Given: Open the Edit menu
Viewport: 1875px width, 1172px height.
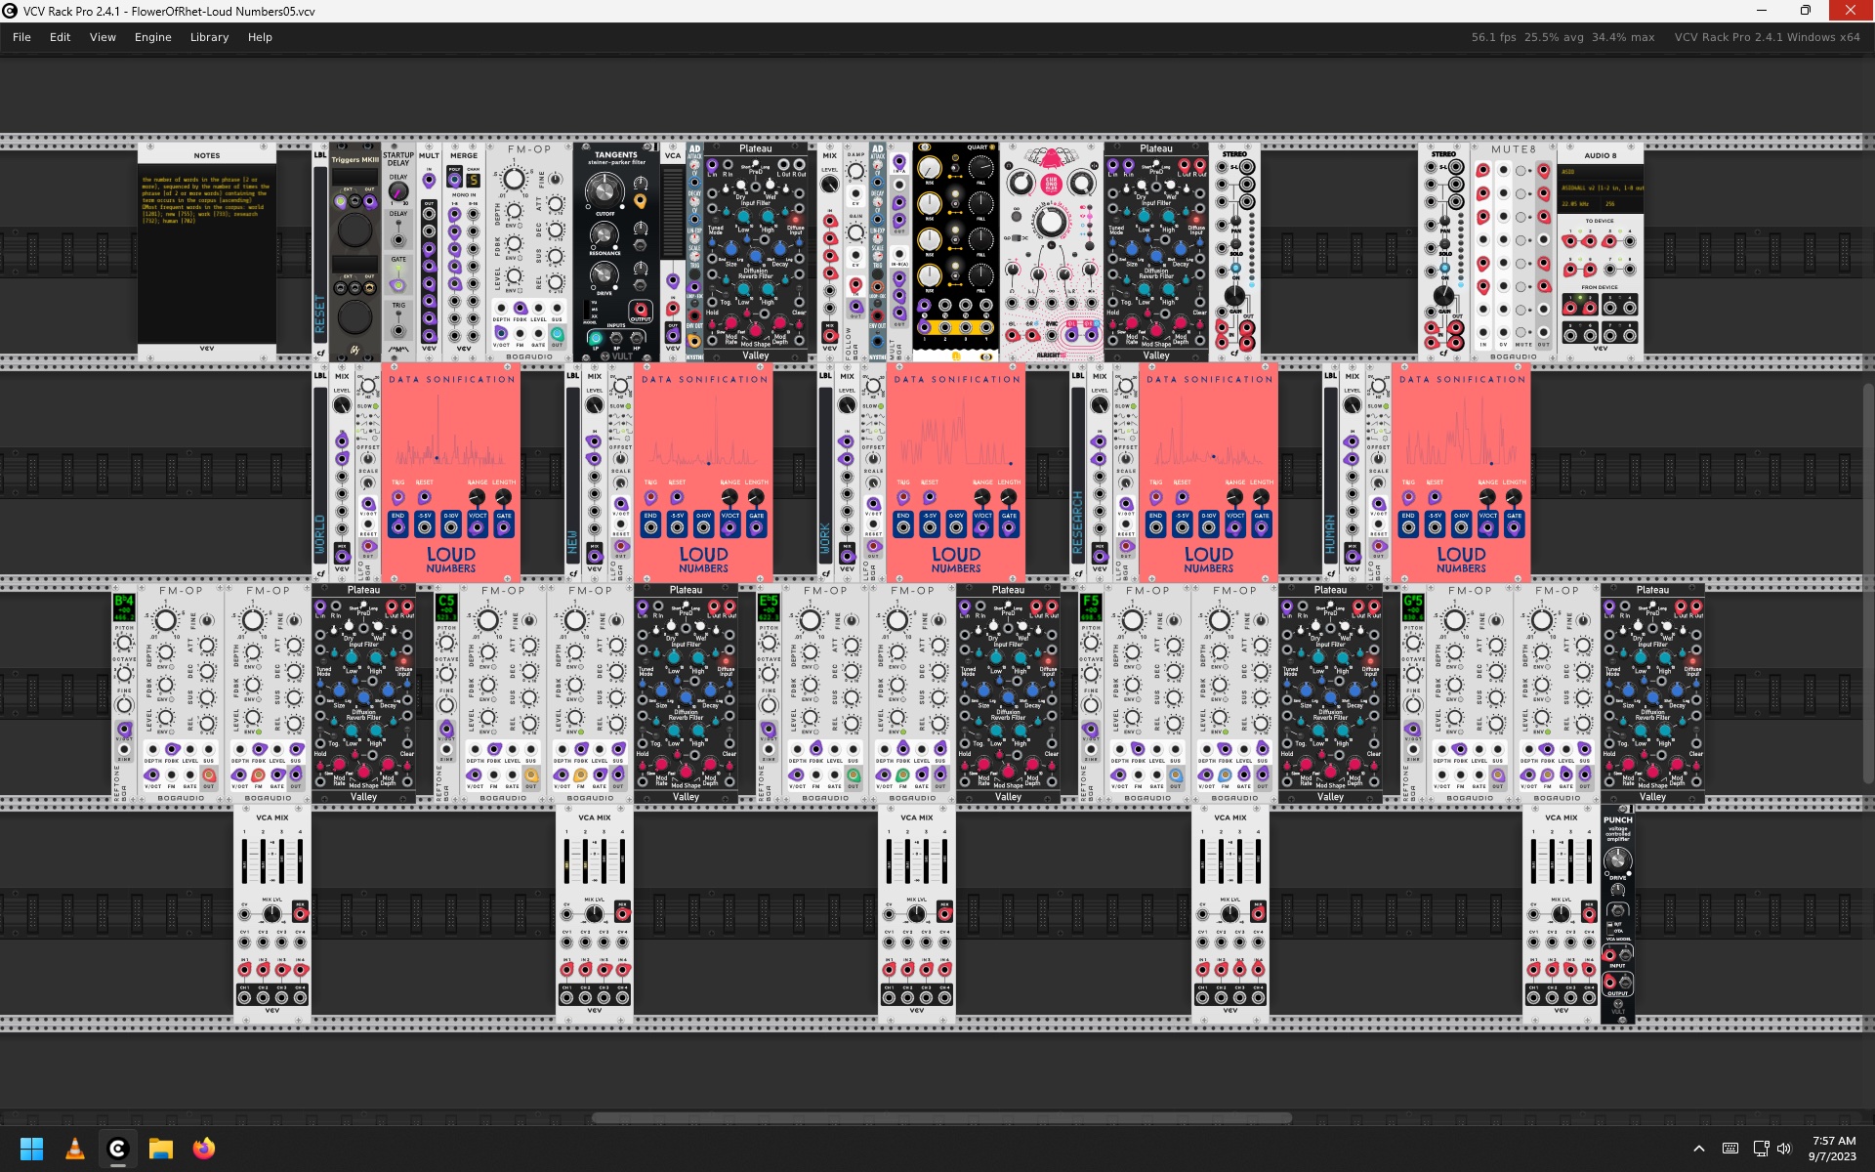Looking at the screenshot, I should [61, 37].
